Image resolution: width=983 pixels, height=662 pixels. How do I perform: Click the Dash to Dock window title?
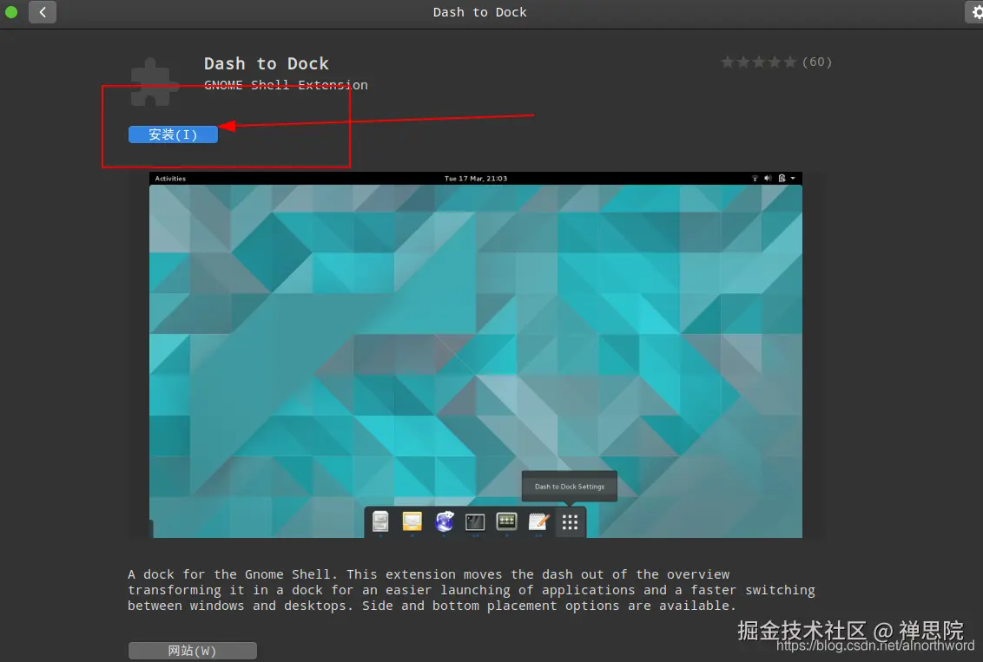pos(479,12)
